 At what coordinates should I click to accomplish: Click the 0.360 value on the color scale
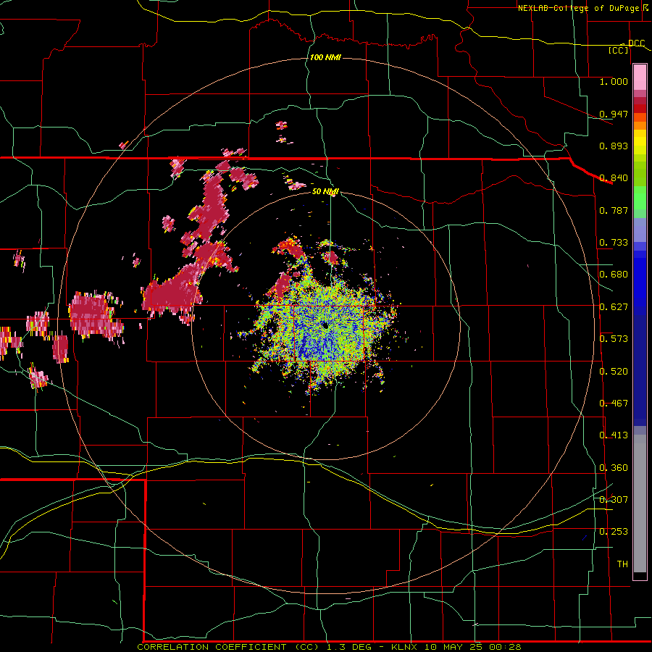[614, 468]
